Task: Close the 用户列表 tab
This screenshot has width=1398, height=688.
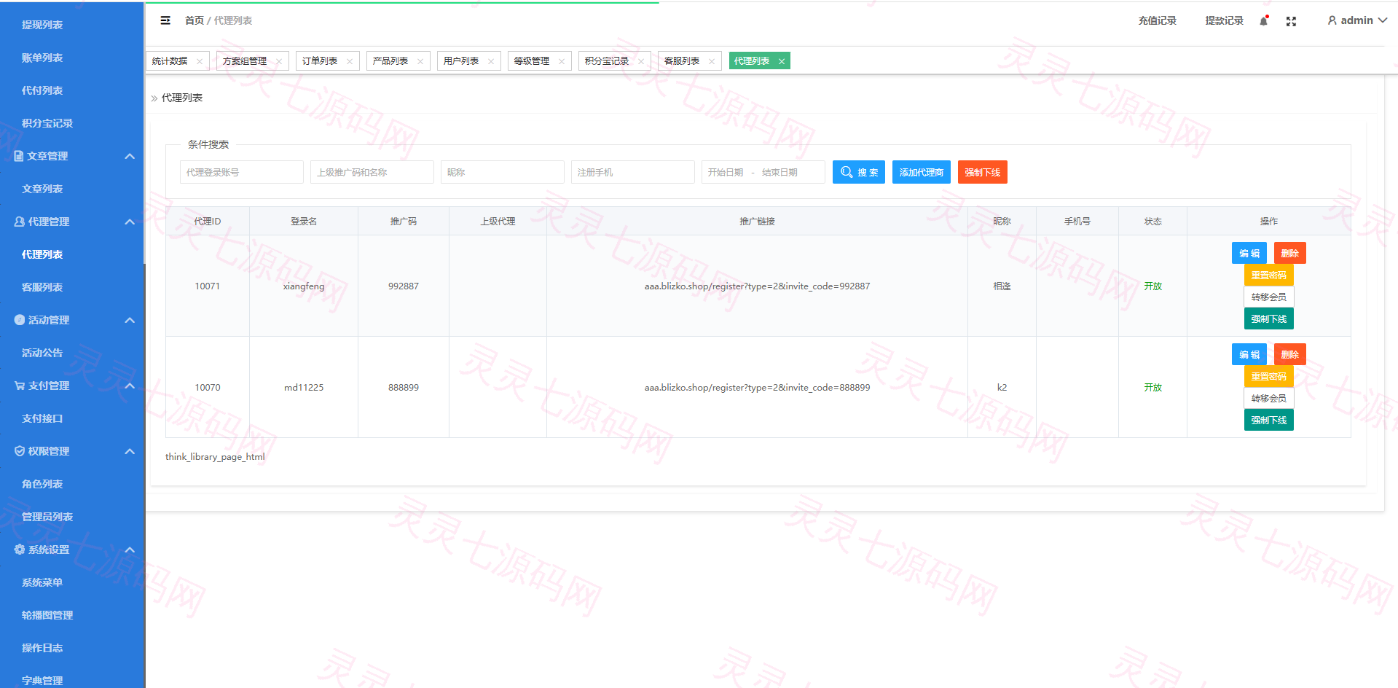Action: (x=491, y=61)
